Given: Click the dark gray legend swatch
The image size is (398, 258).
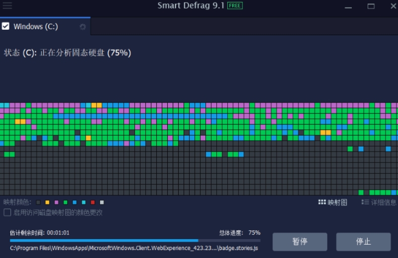Looking at the screenshot, I should point(38,203).
